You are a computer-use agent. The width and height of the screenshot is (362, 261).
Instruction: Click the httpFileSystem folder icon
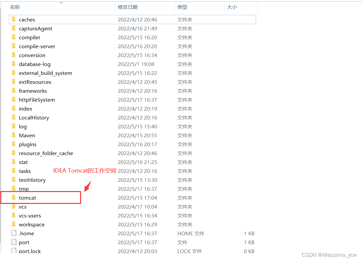click(14, 100)
